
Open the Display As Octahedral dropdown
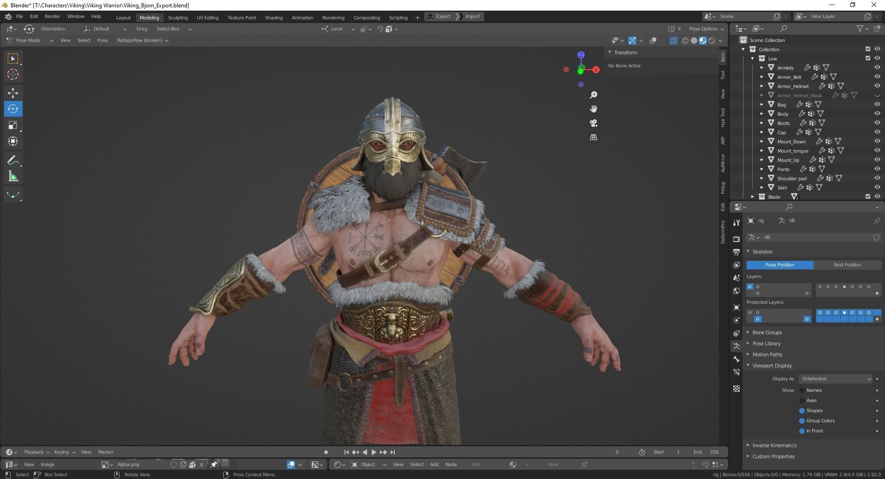(x=835, y=379)
